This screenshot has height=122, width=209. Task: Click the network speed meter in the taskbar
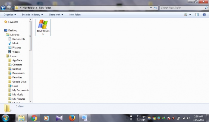click(x=138, y=118)
